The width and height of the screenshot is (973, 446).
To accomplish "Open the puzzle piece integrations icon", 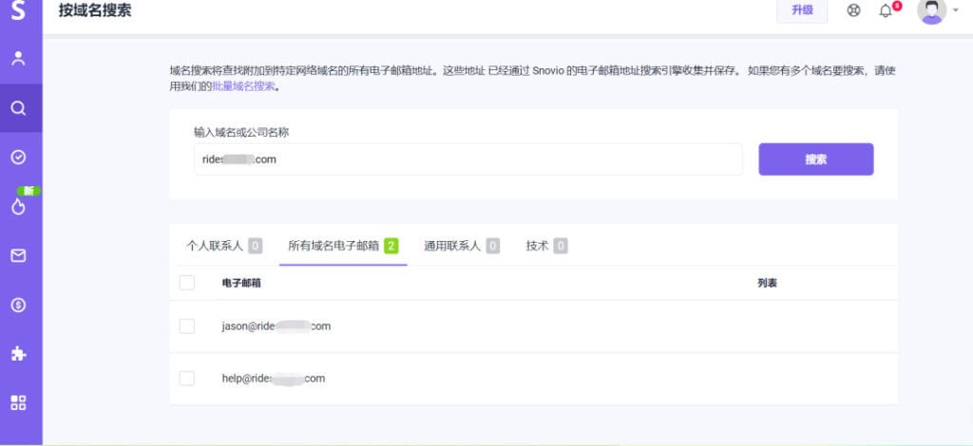I will [18, 354].
